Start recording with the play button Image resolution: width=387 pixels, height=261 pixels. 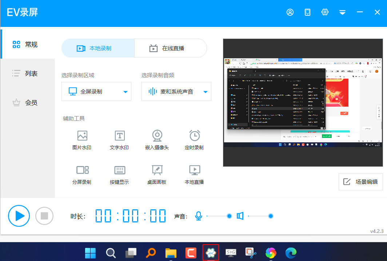[19, 216]
